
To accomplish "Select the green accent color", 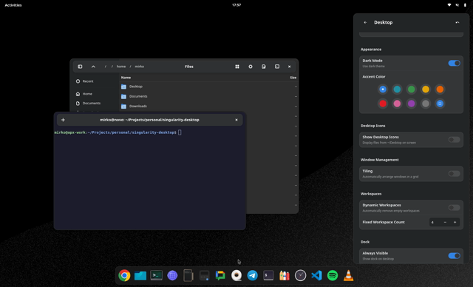I will click(411, 90).
